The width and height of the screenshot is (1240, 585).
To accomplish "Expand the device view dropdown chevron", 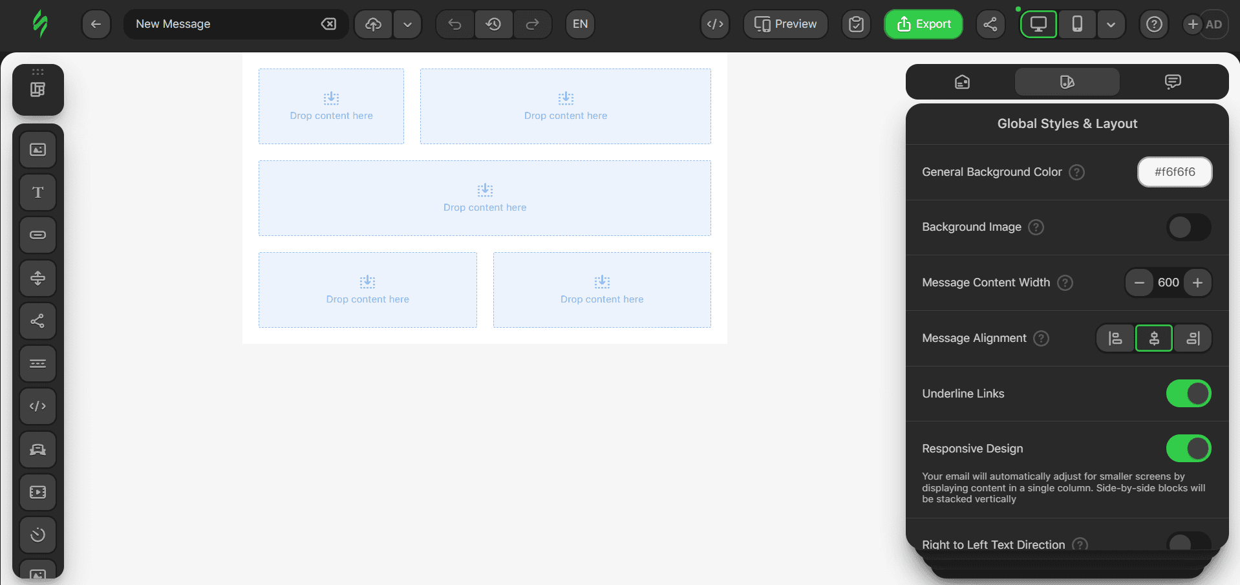I will (1111, 25).
